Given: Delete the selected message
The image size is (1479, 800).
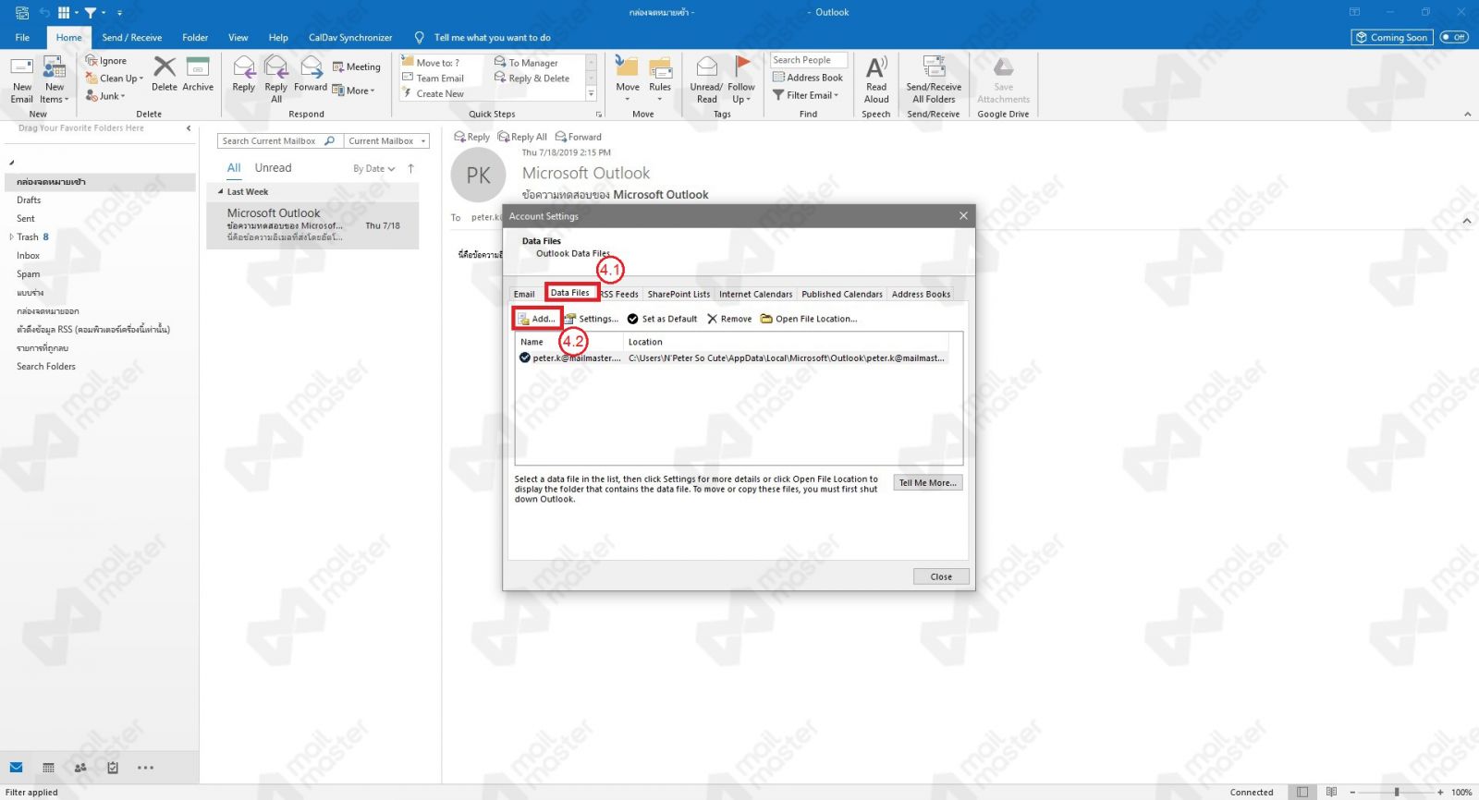Looking at the screenshot, I should point(165,74).
